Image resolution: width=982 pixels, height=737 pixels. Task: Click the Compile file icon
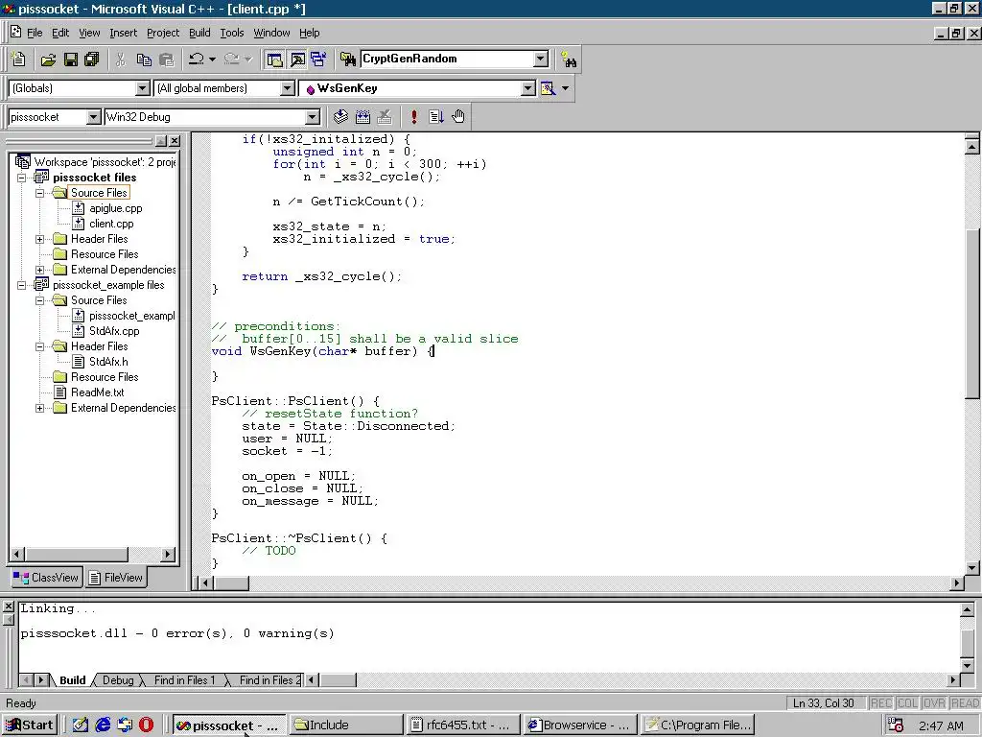pyautogui.click(x=340, y=116)
